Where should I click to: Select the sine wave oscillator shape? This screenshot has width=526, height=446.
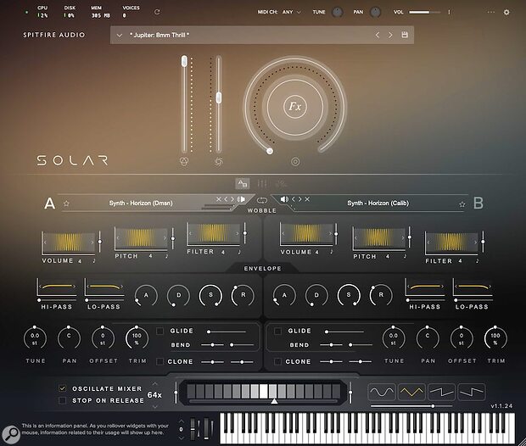coord(382,392)
